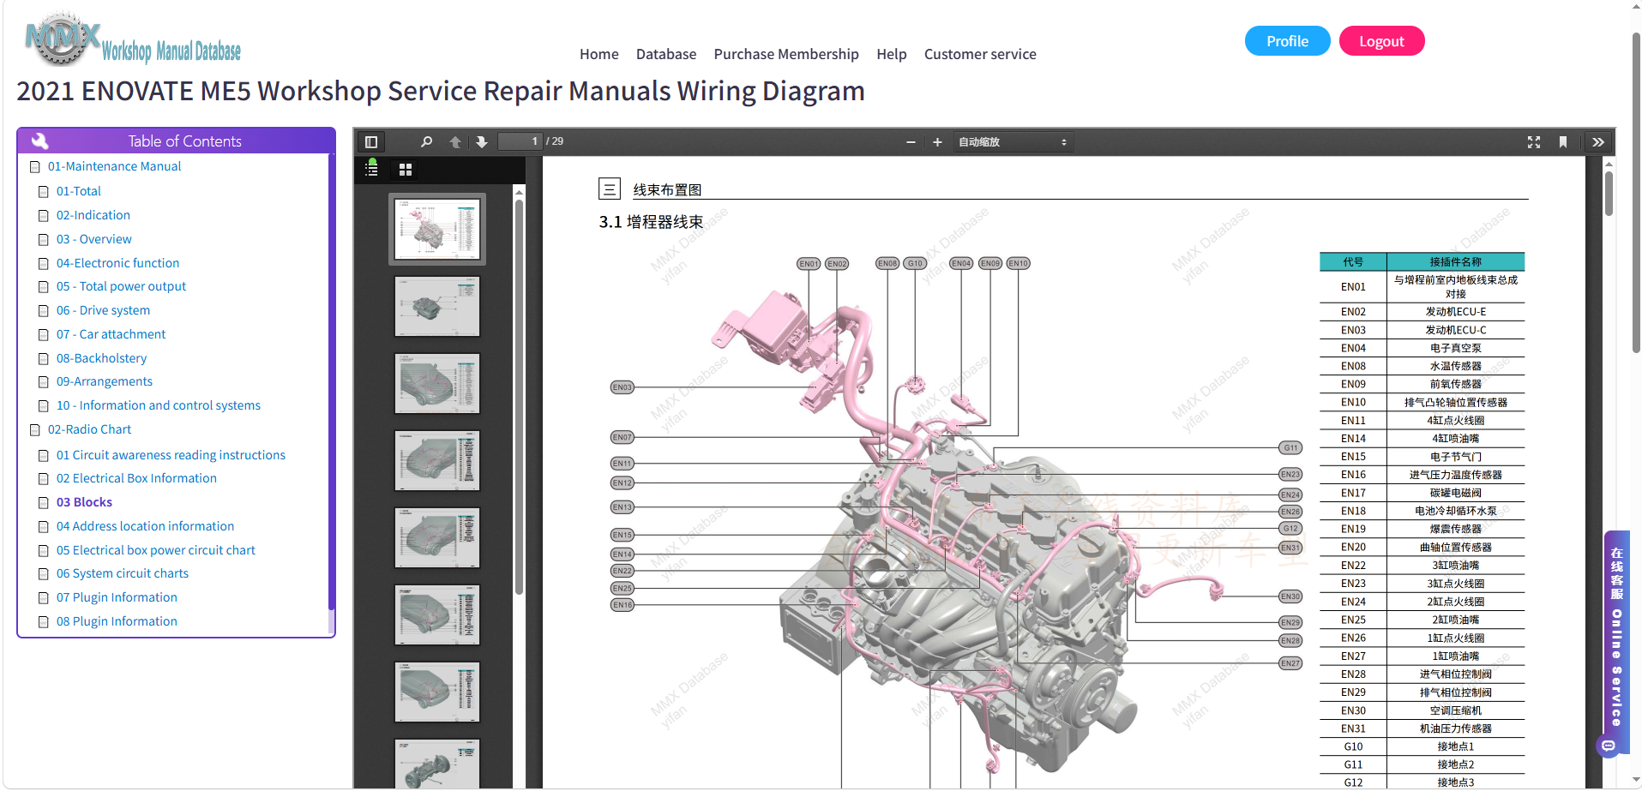Screen dimensions: 1642x791
Task: Select the third page thumbnail
Action: click(x=437, y=383)
